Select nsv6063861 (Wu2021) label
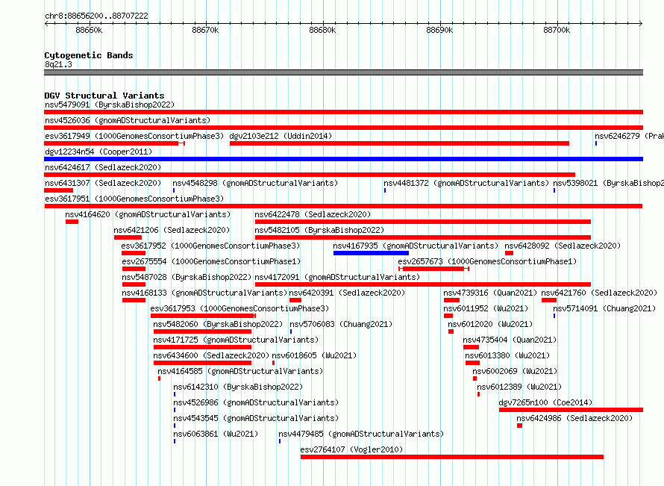 point(216,434)
